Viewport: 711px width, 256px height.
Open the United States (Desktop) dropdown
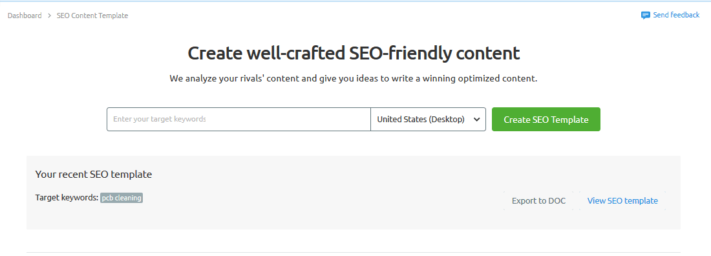pyautogui.click(x=428, y=120)
